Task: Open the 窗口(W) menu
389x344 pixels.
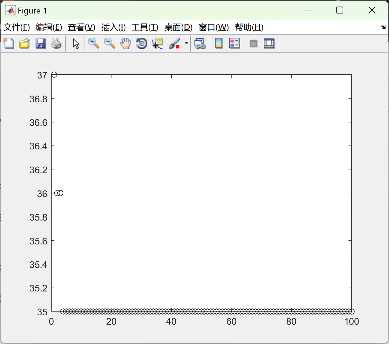Action: point(214,27)
